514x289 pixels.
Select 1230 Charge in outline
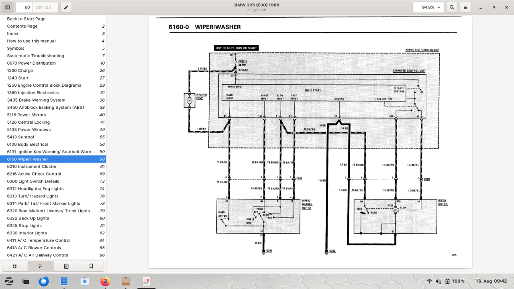[x=53, y=71]
